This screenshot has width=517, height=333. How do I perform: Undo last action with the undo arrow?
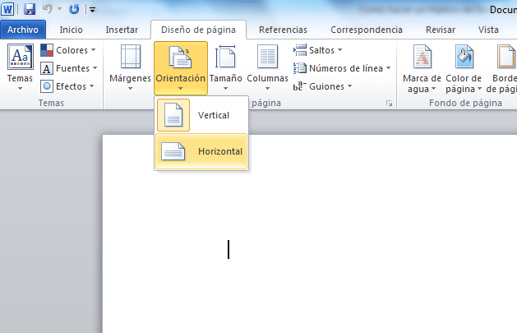[48, 9]
